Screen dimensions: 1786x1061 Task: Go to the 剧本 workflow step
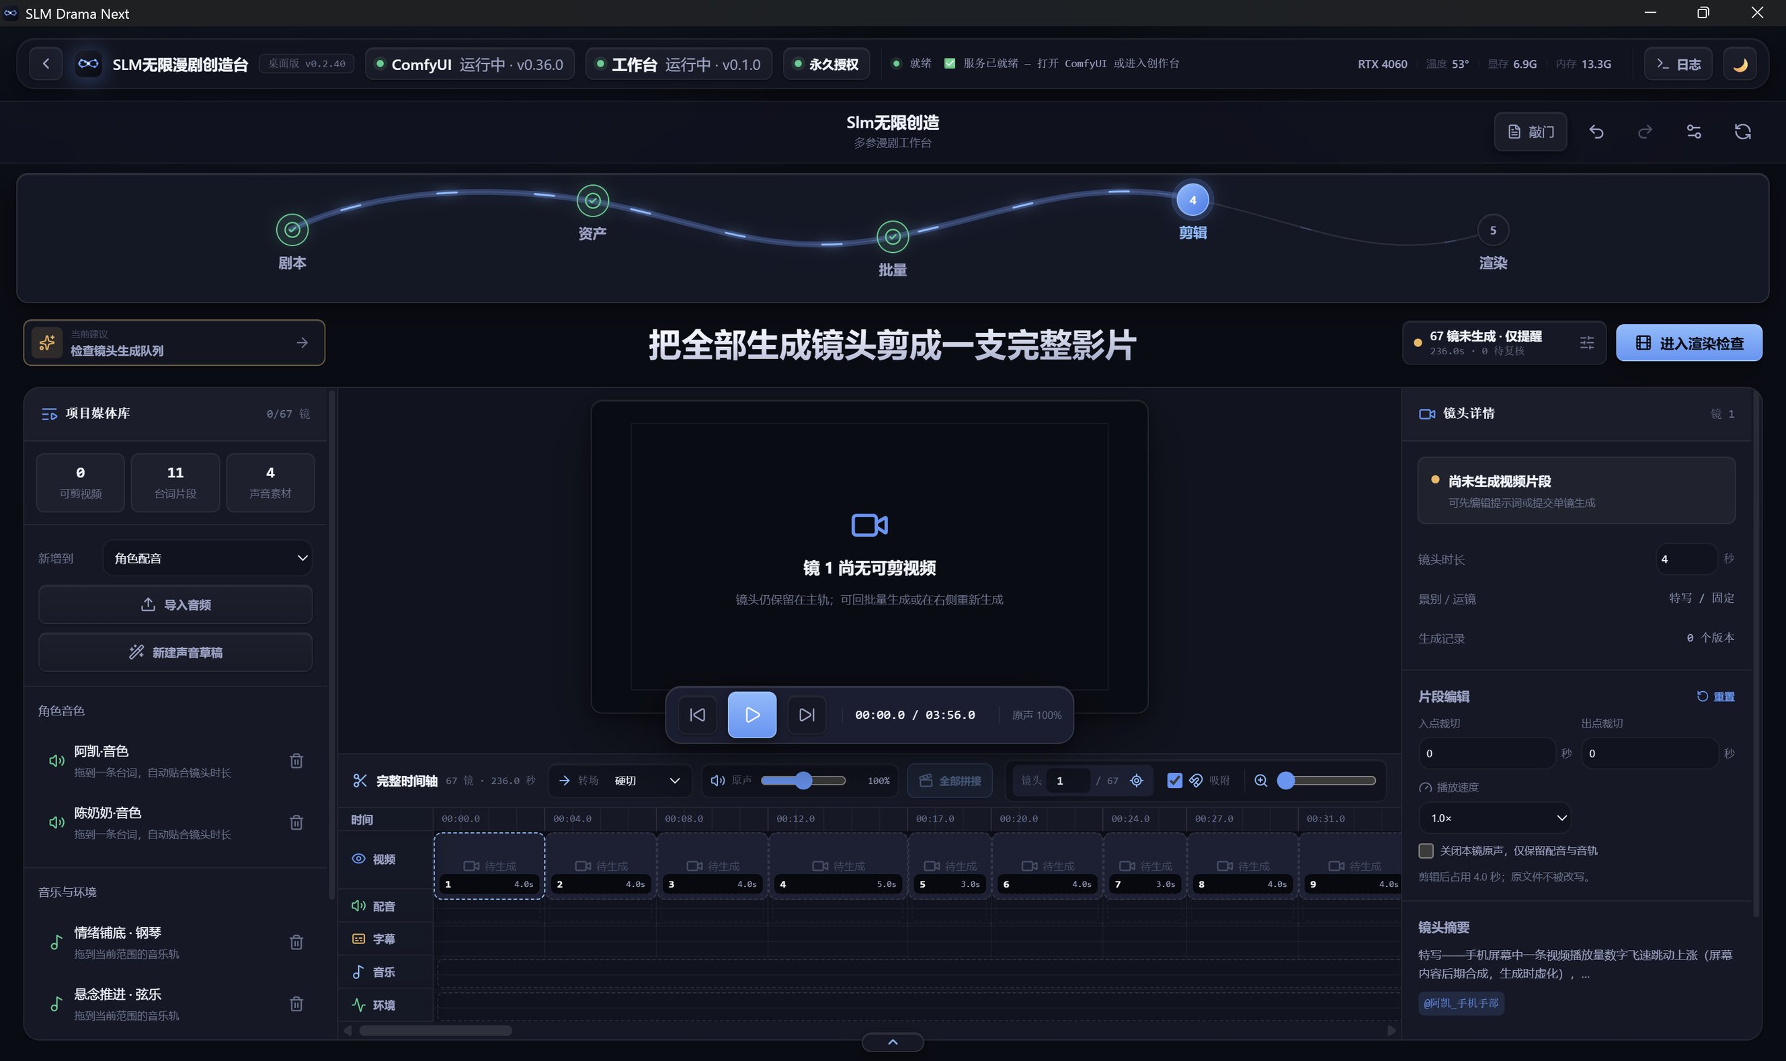(x=292, y=229)
